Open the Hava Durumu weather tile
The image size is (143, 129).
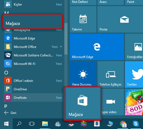83,74
